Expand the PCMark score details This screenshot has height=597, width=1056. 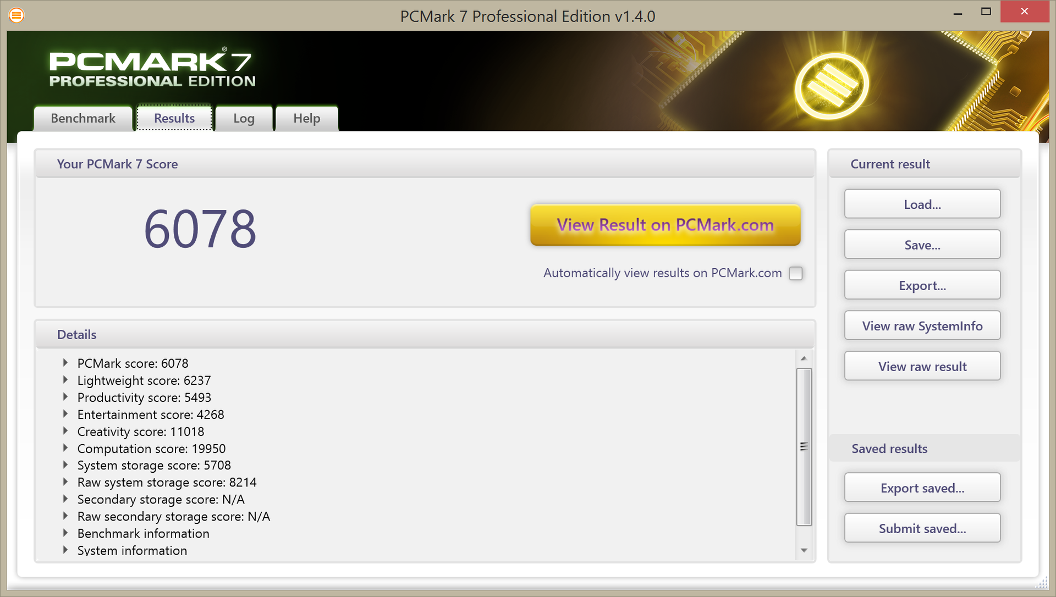[65, 363]
